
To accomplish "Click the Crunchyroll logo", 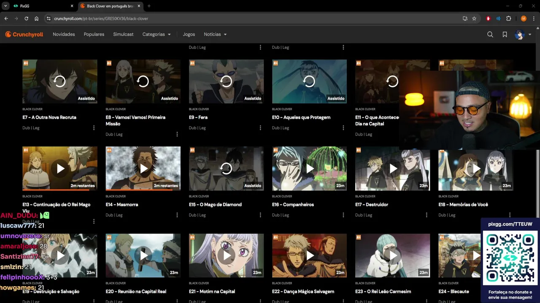I will [x=24, y=35].
